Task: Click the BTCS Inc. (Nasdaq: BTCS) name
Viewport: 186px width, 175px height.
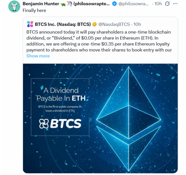Action: pos(63,24)
